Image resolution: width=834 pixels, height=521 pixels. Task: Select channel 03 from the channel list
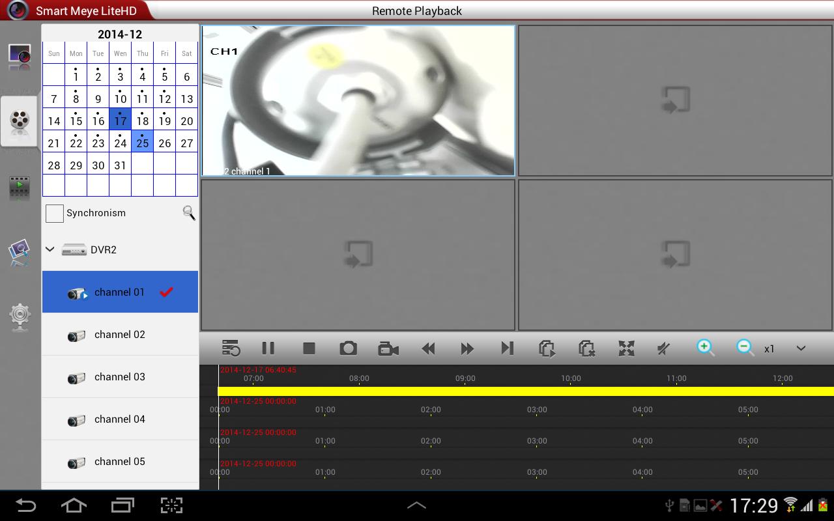point(119,376)
